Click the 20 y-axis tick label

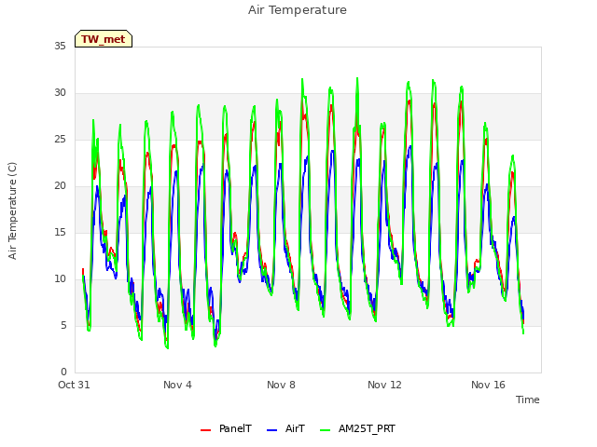(x=60, y=185)
